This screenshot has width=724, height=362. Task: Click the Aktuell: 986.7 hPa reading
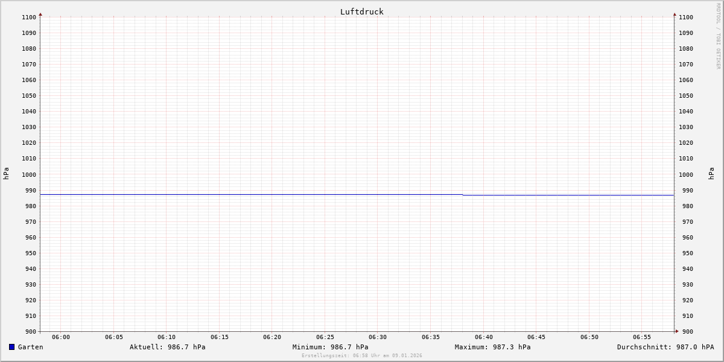coord(167,347)
